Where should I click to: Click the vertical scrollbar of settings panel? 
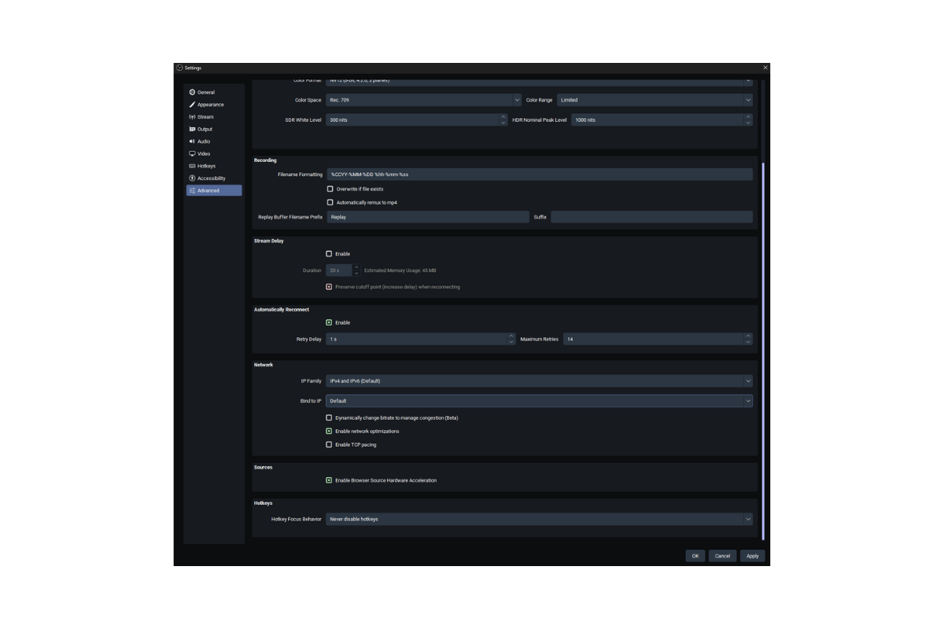click(x=762, y=351)
